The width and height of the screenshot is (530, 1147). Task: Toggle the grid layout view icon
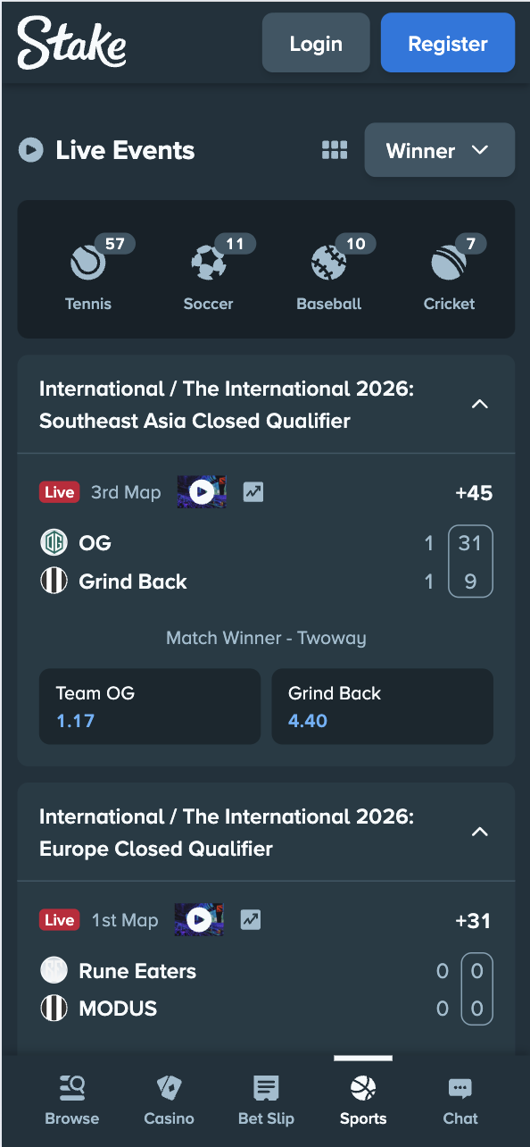(335, 150)
